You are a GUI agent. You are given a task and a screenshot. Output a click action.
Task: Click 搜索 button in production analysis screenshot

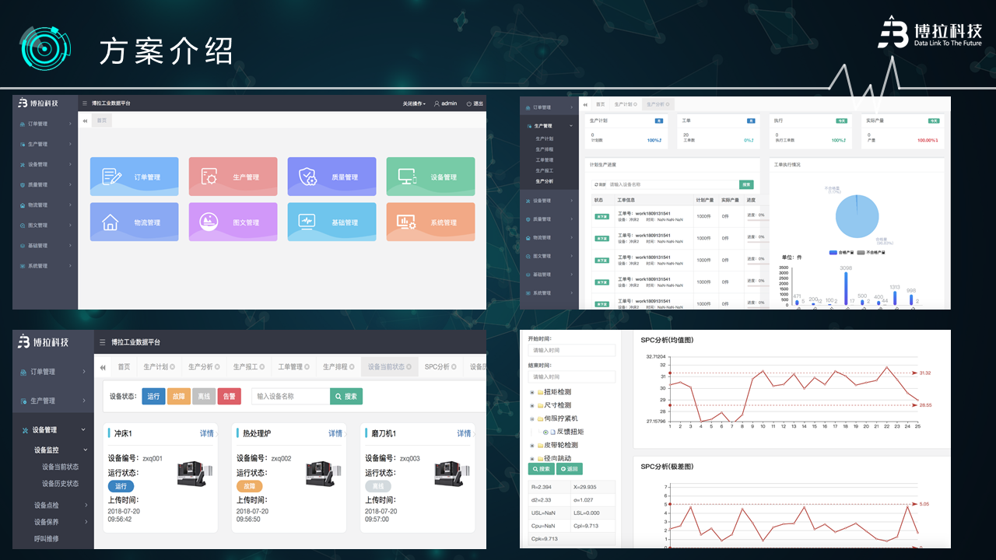747,184
